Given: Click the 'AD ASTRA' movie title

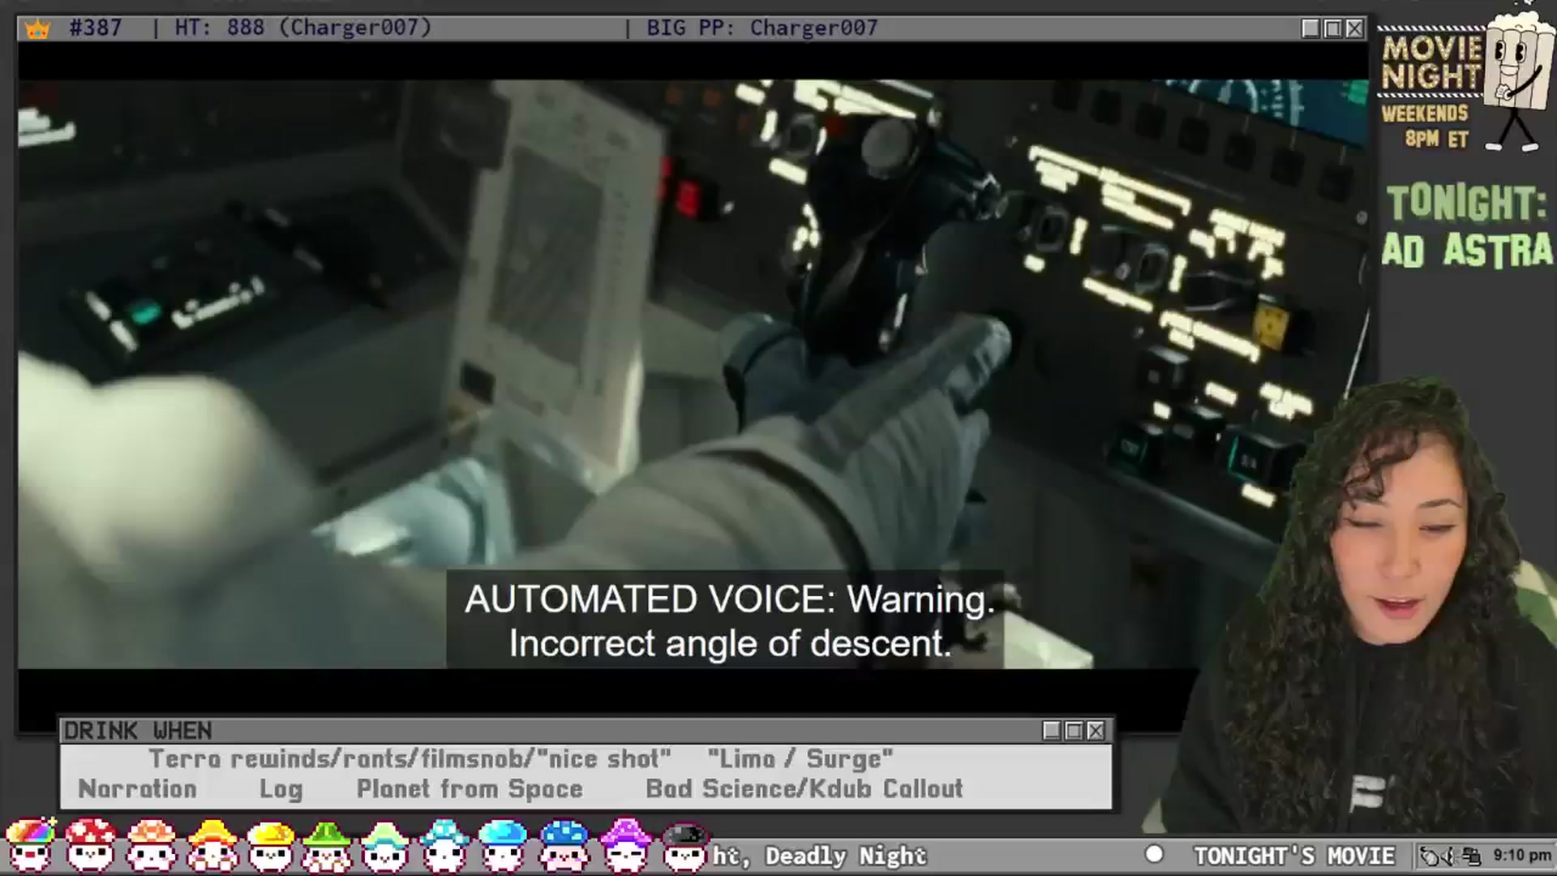Looking at the screenshot, I should pyautogui.click(x=1468, y=250).
